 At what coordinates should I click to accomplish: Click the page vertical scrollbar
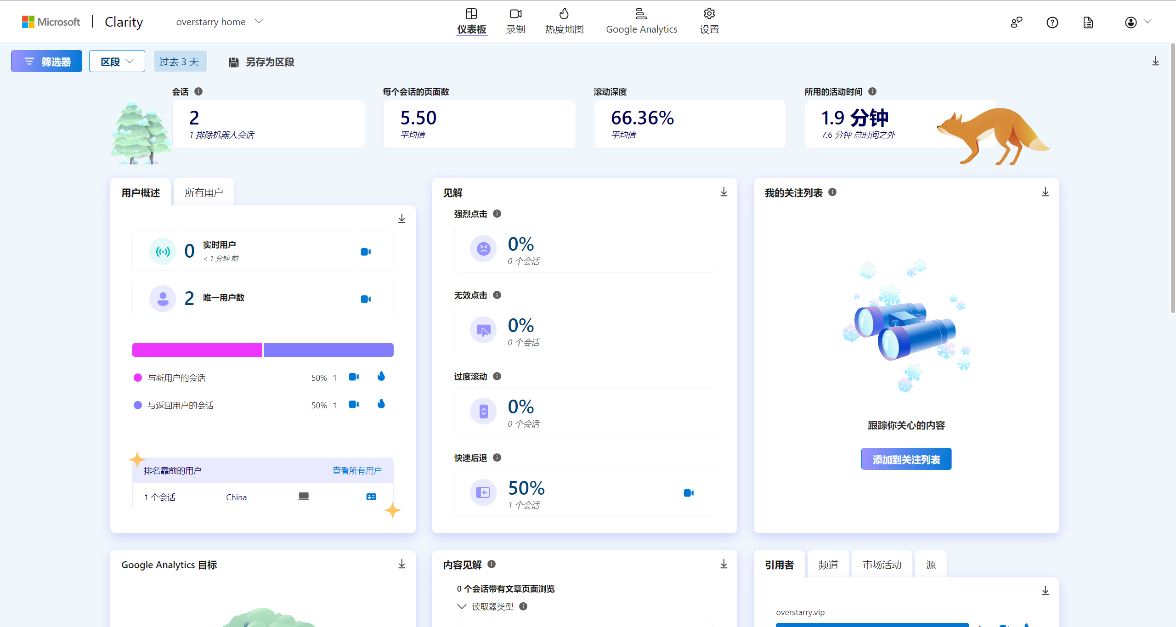click(x=1173, y=179)
